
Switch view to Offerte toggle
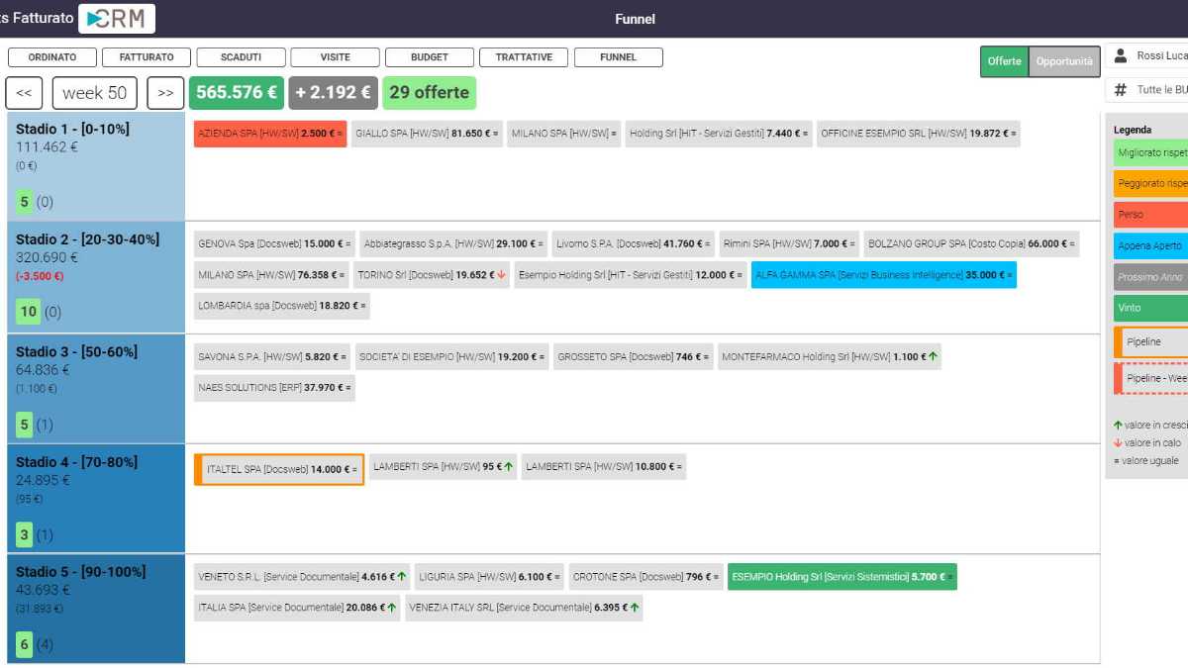point(1004,61)
